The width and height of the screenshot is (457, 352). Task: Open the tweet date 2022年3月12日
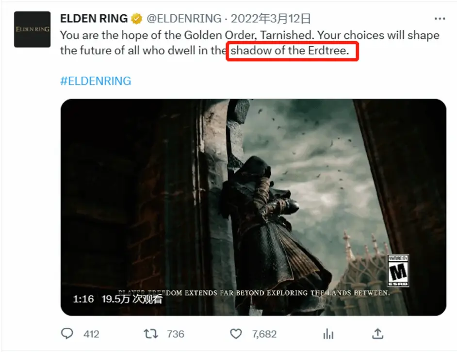point(271,18)
